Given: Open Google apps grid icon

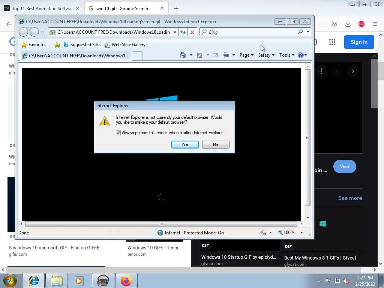Looking at the screenshot, I should (332, 42).
